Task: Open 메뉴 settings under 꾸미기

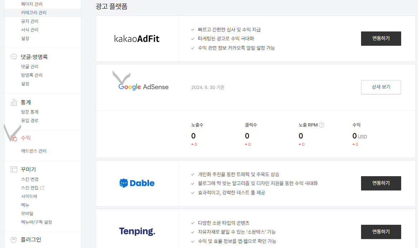Action: [25, 205]
